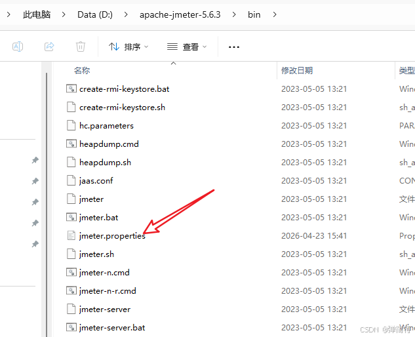The height and width of the screenshot is (337, 415).
Task: Open the 查看 view dropdown
Action: [187, 47]
